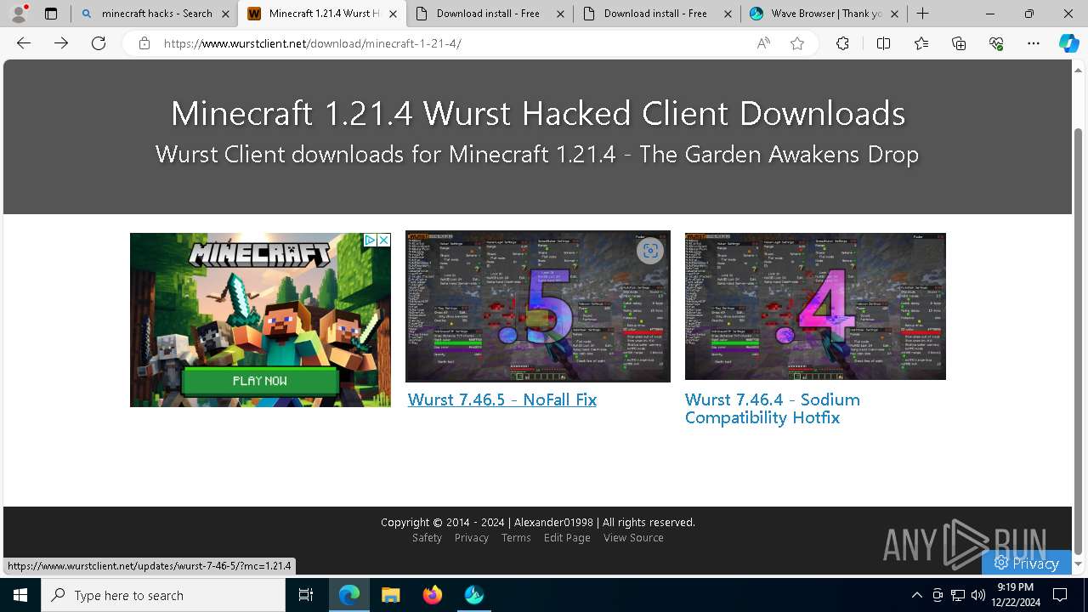This screenshot has width=1088, height=612.
Task: Open the notification center icon
Action: click(x=1060, y=595)
